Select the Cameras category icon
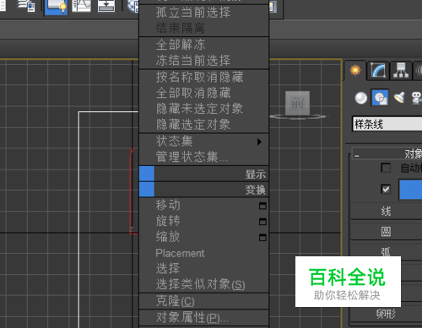 pyautogui.click(x=417, y=98)
